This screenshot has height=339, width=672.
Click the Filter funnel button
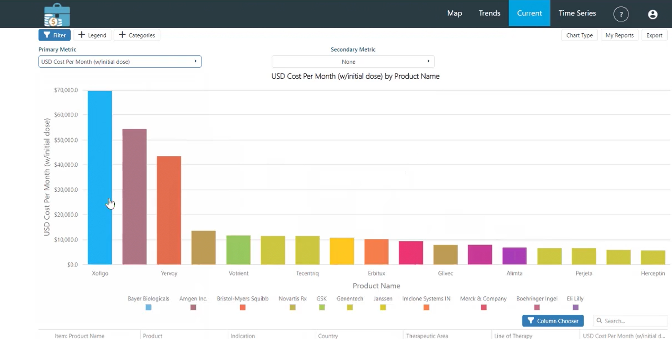pyautogui.click(x=54, y=35)
